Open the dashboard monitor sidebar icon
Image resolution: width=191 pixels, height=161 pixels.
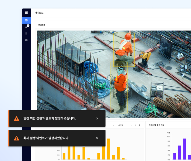click(x=26, y=20)
